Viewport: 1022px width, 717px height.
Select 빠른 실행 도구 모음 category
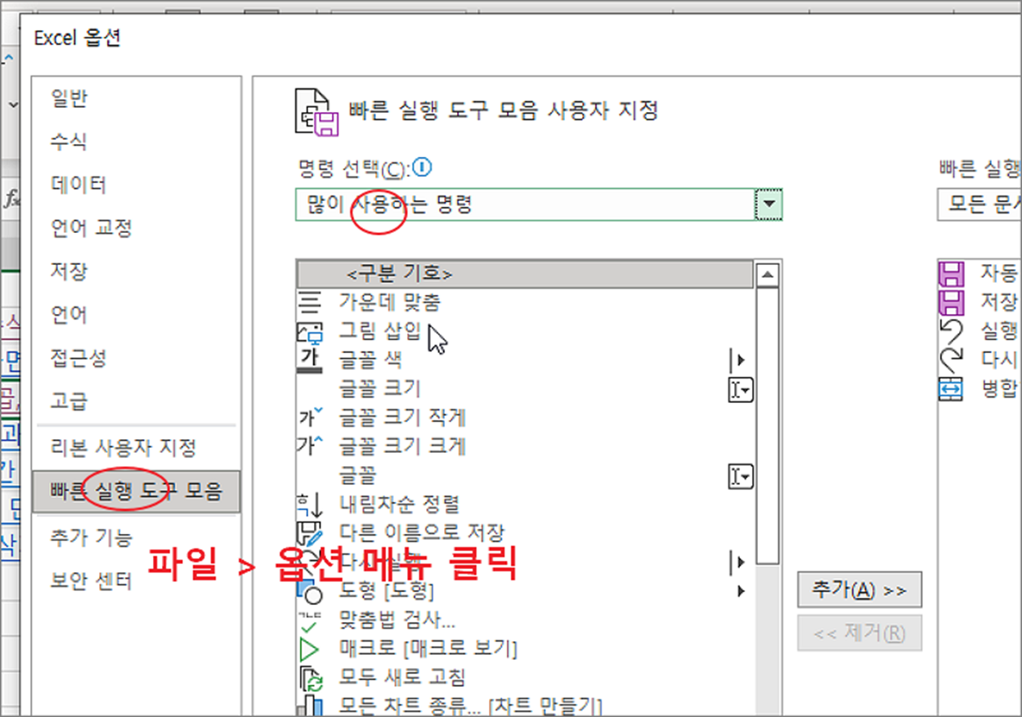coord(137,491)
